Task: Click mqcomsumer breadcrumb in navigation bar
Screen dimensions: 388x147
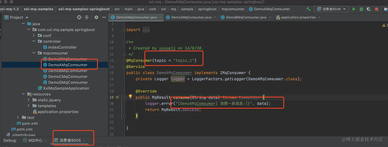Action: 233,9
